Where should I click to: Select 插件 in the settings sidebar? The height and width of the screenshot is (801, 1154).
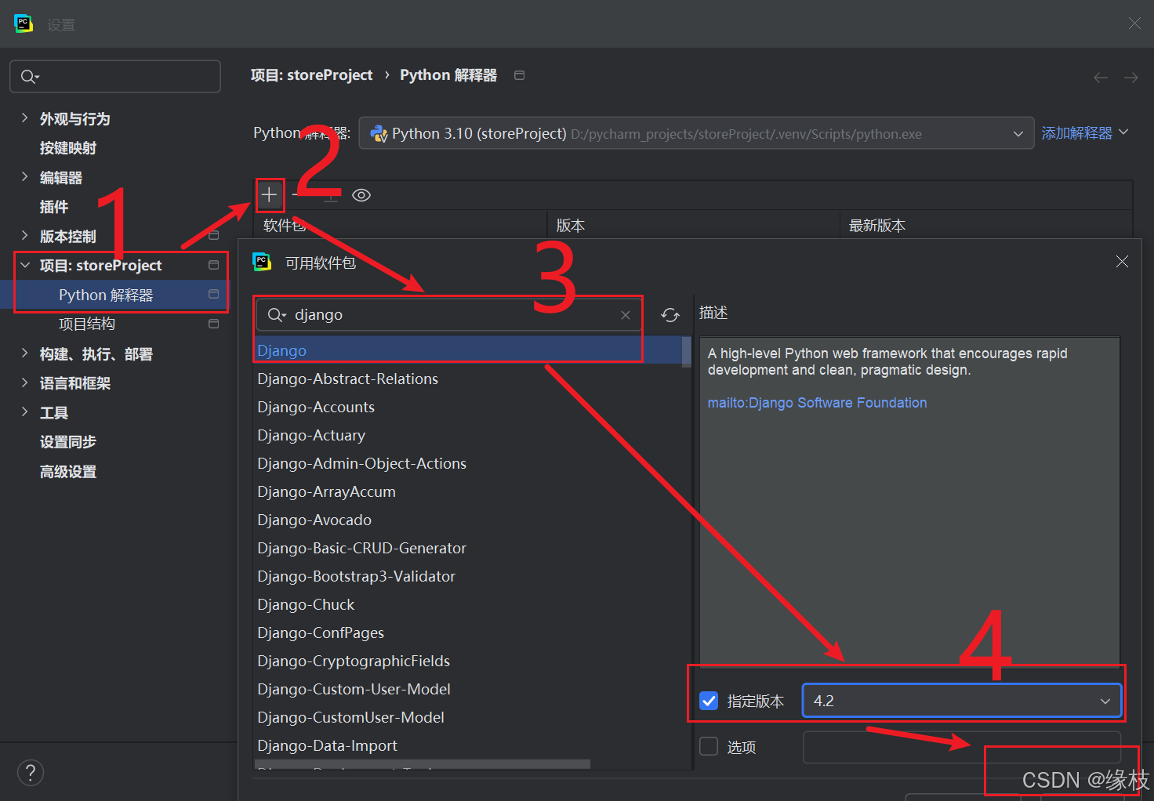tap(53, 206)
